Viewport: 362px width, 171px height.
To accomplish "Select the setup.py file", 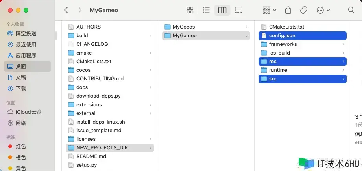I will 110,165.
